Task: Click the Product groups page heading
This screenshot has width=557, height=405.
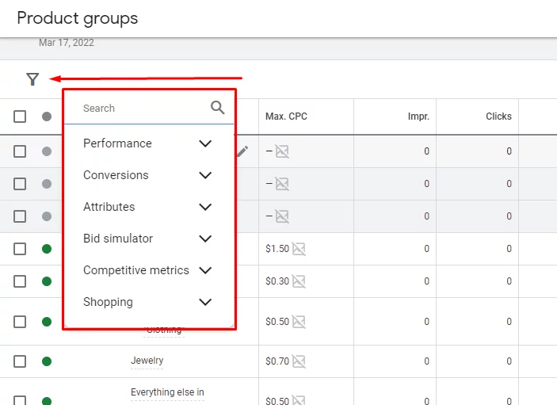Action: coord(78,18)
